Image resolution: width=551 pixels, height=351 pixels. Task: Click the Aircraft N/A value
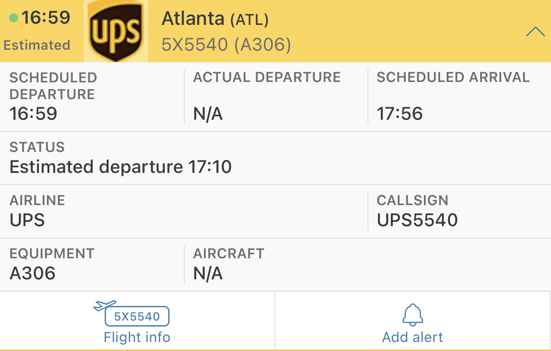pos(208,273)
